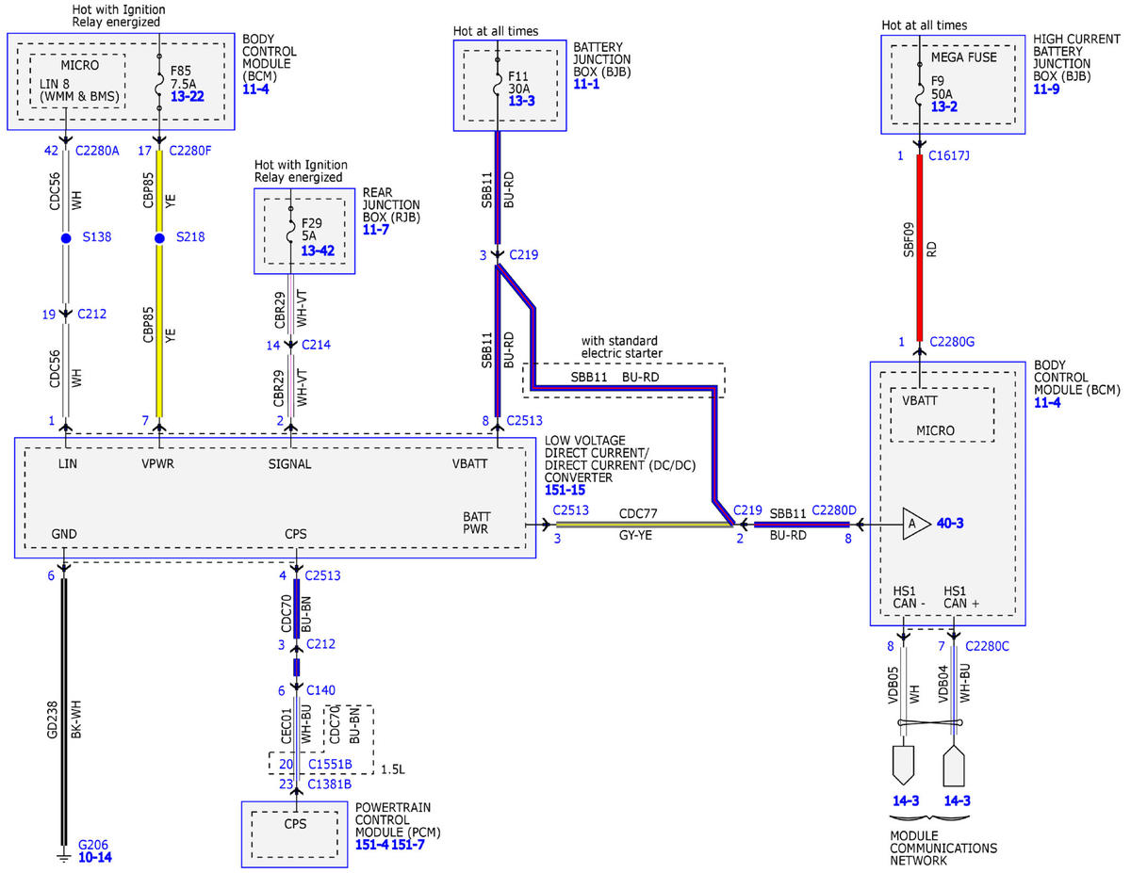Follow the 13-42 link under fuse F29
The width and height of the screenshot is (1131, 873).
click(319, 250)
